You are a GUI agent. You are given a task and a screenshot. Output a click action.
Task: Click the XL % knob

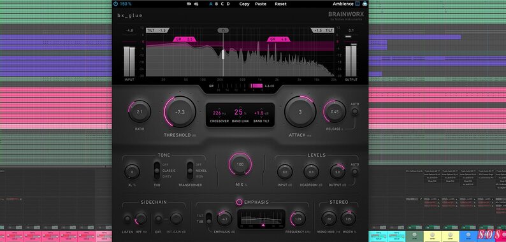[132, 172]
